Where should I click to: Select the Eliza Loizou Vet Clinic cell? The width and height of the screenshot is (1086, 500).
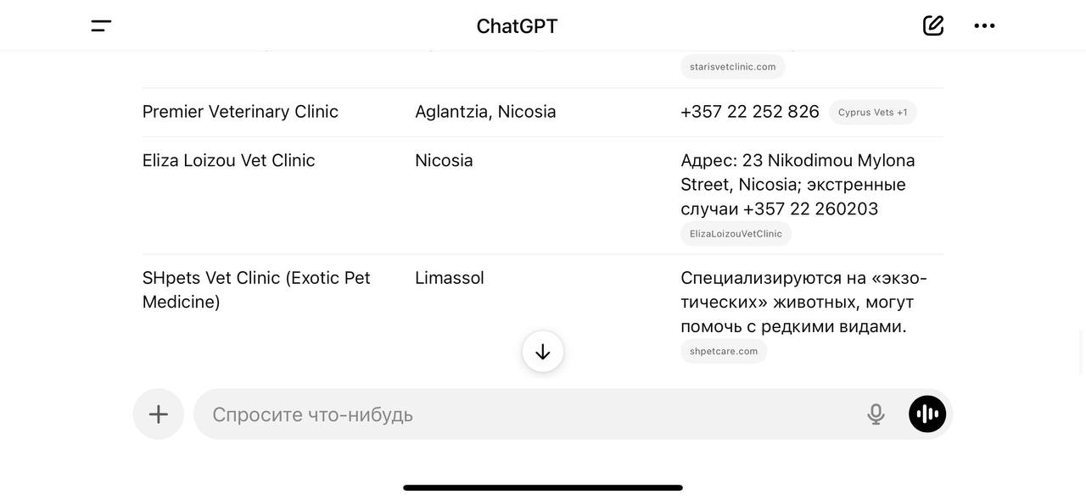229,160
